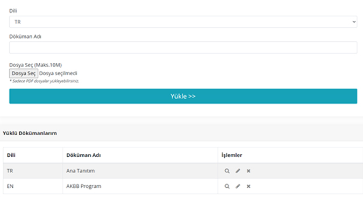363x198 pixels.
Task: Click the Dili label above the dropdown
Action: [13, 11]
